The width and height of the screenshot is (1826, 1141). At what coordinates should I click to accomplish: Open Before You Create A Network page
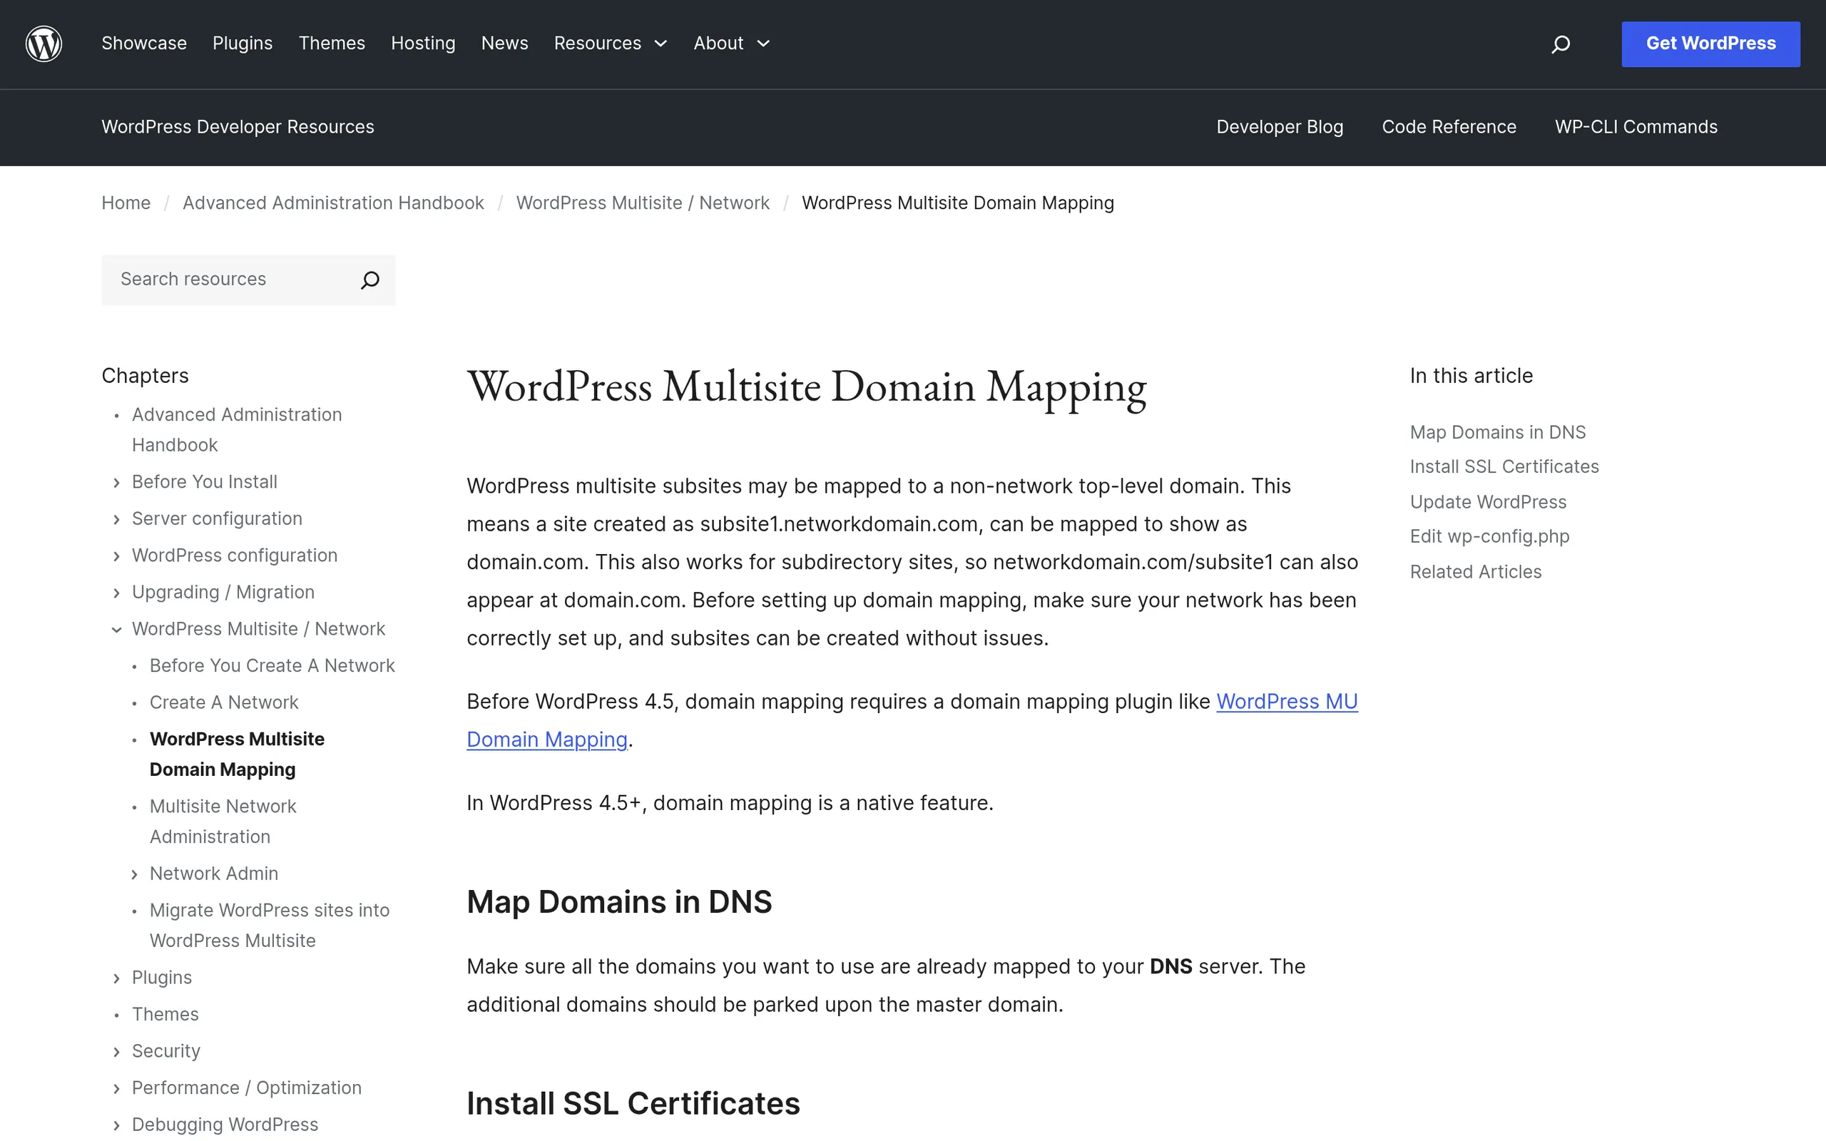(272, 665)
